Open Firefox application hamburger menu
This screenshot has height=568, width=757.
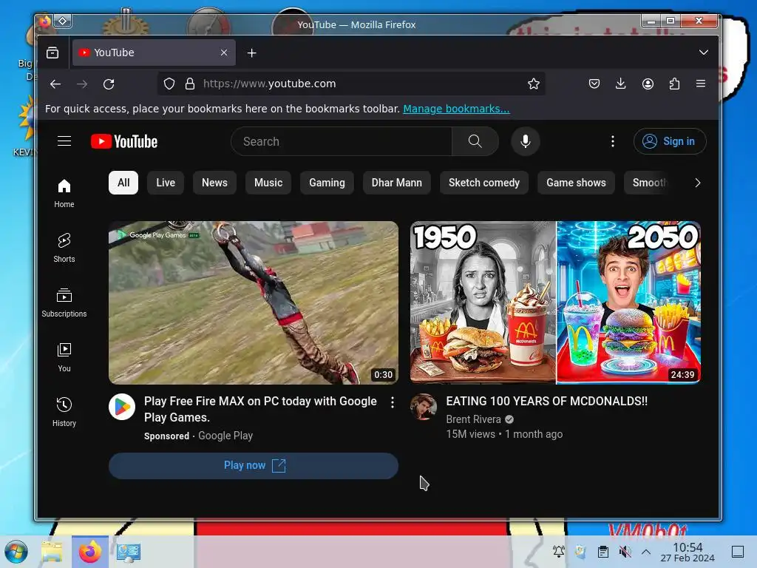tap(701, 84)
